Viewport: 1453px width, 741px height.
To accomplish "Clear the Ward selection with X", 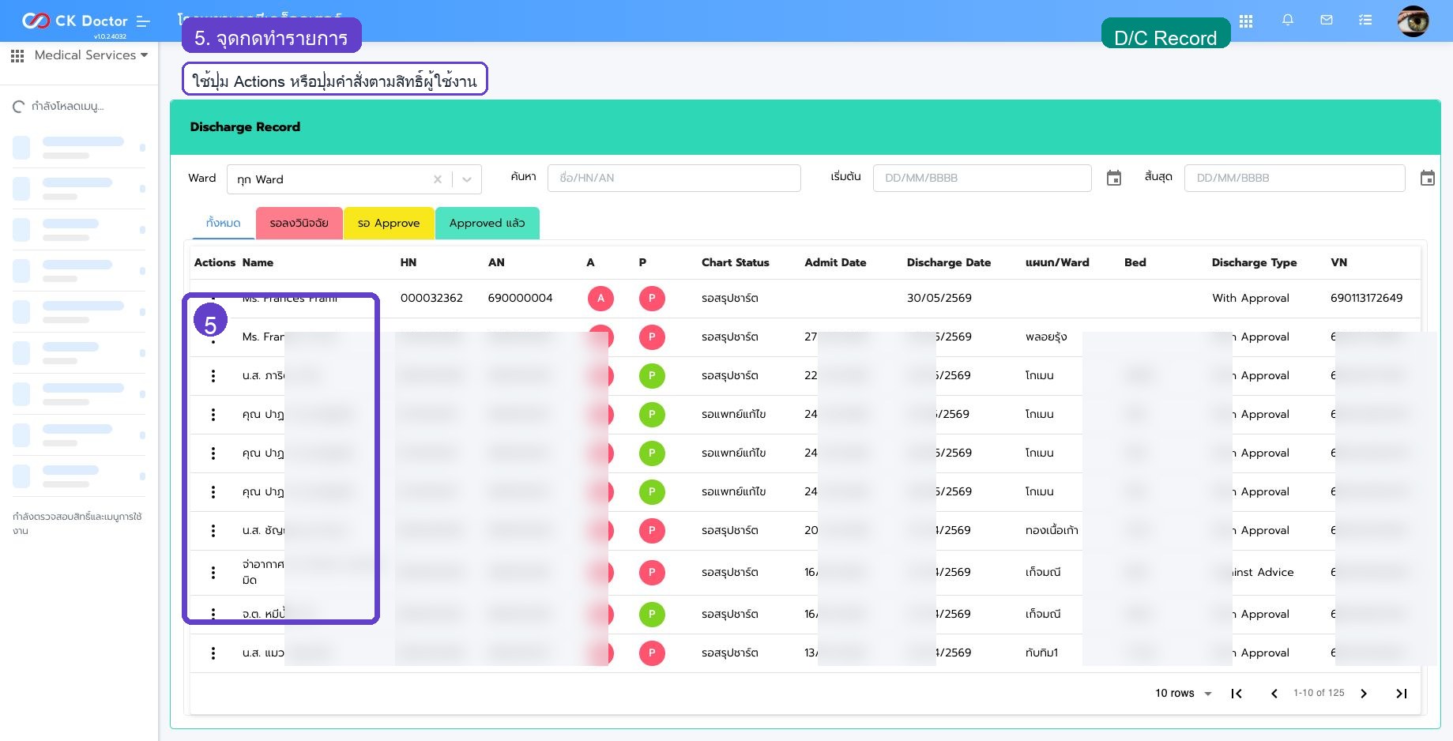I will coord(438,179).
